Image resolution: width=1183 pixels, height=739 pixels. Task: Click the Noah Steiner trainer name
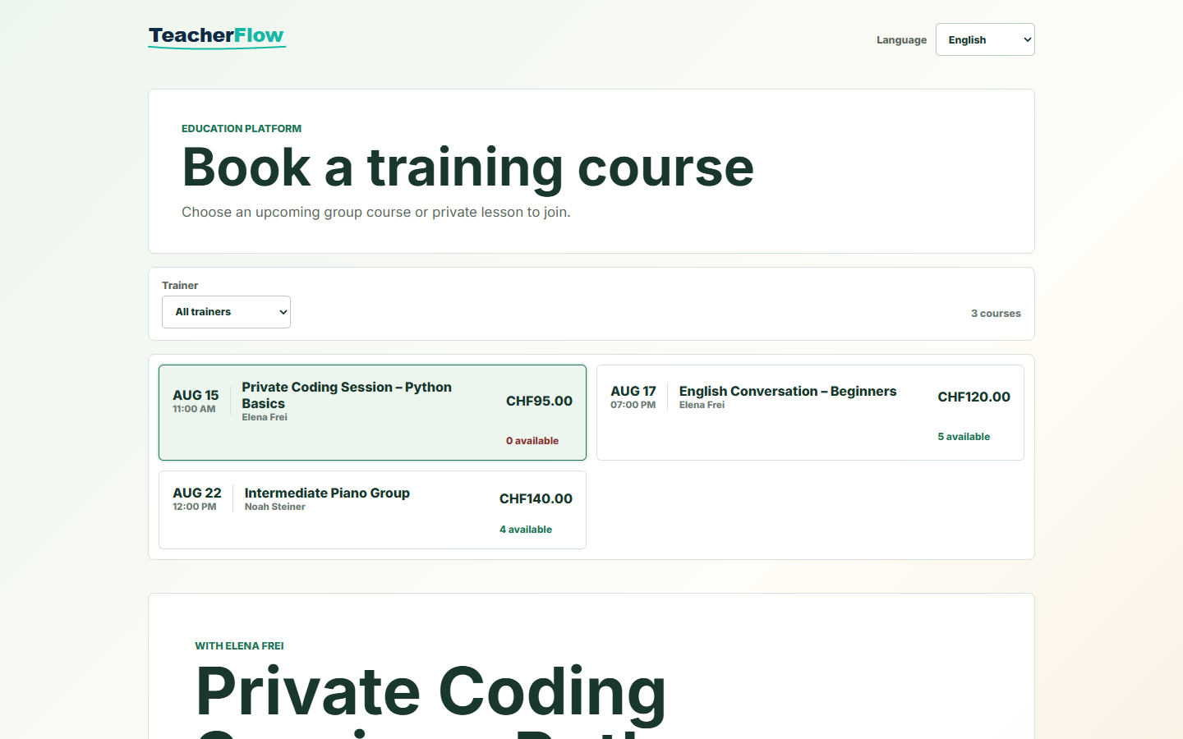pyautogui.click(x=275, y=507)
